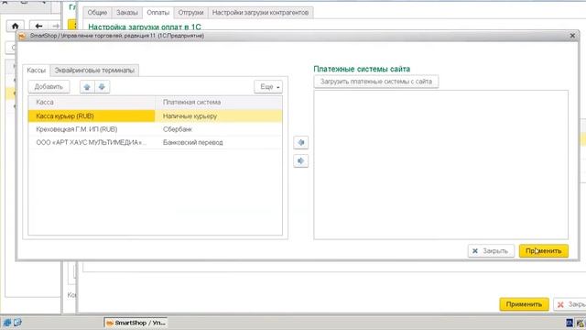Open the Заказы tab in background window

(x=126, y=12)
